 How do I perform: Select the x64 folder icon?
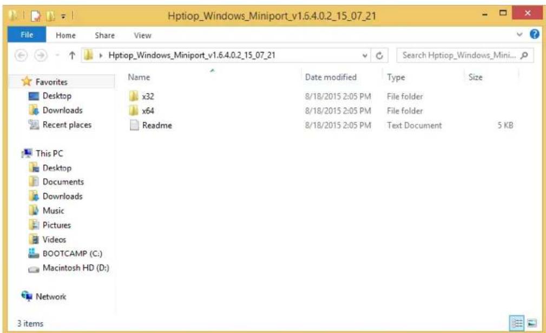134,110
